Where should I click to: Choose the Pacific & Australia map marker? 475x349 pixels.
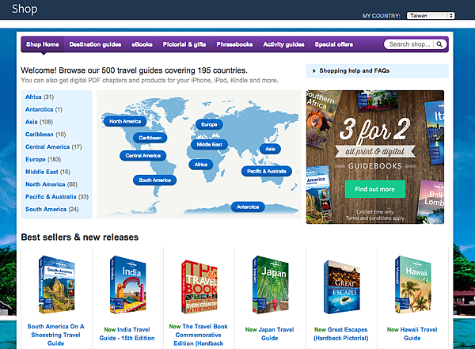[x=266, y=171]
